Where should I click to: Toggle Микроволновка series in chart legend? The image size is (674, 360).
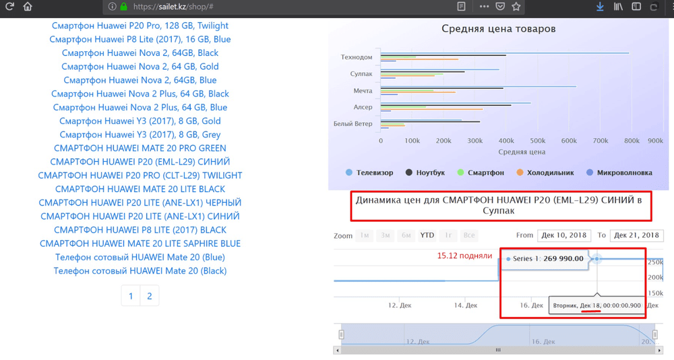click(619, 173)
